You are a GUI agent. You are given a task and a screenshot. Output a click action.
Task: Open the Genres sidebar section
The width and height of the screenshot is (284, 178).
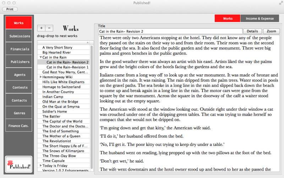pyautogui.click(x=19, y=113)
